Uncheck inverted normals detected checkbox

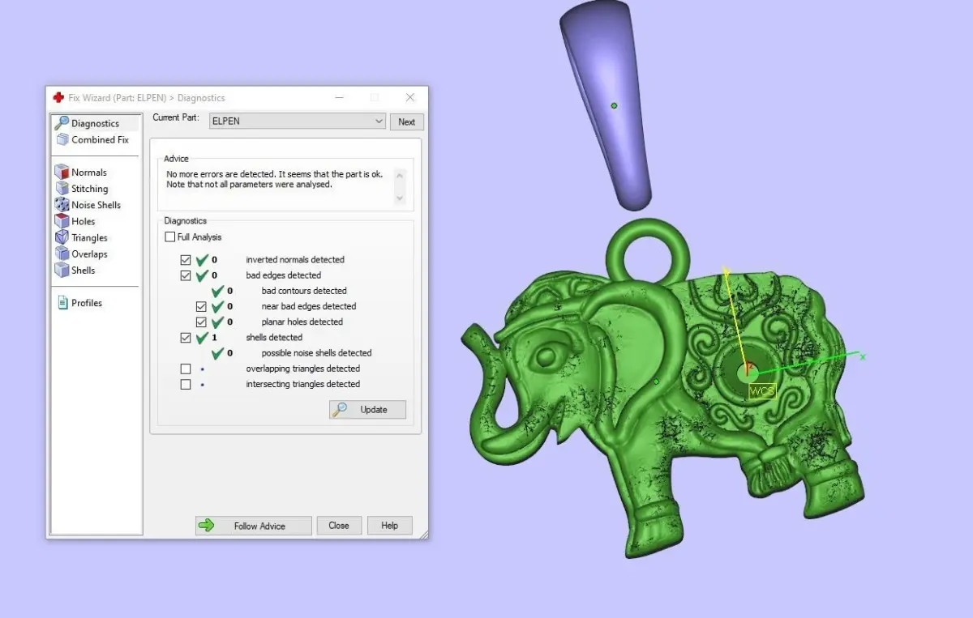click(x=186, y=260)
